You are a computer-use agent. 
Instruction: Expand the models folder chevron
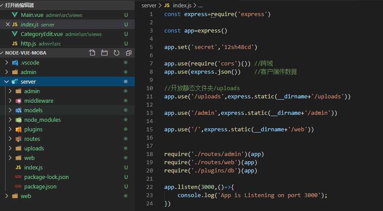point(10,110)
